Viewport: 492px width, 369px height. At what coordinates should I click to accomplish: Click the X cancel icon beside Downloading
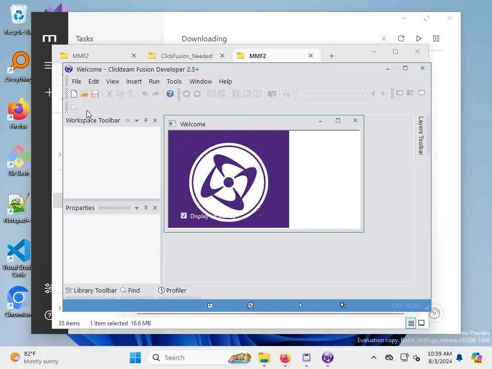click(383, 38)
